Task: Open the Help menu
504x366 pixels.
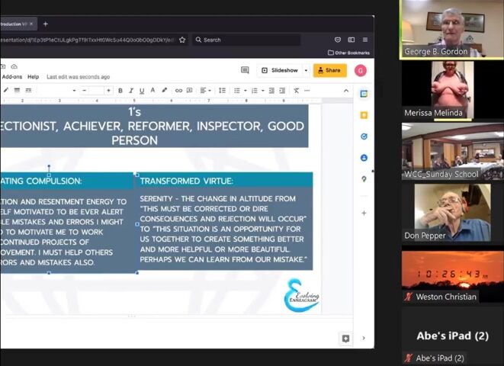Action: (34, 77)
